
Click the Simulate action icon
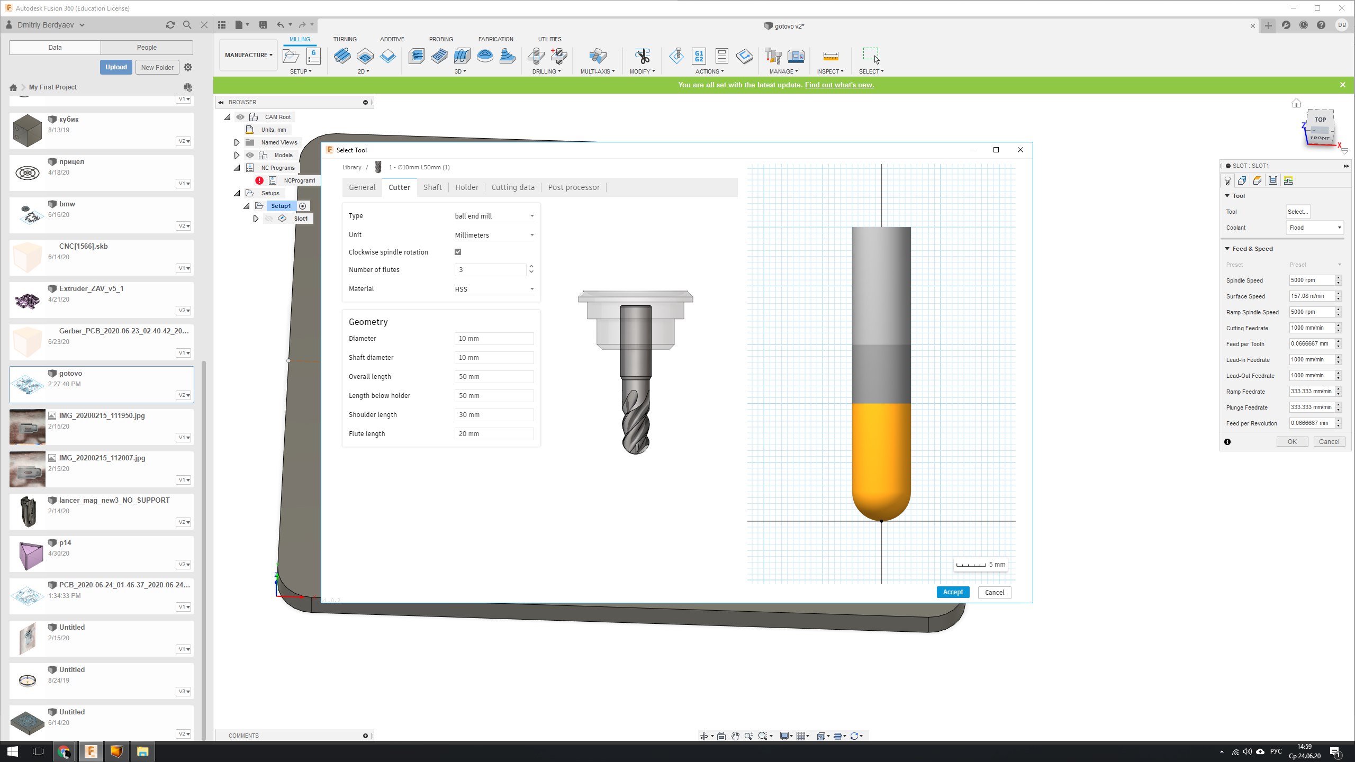pyautogui.click(x=676, y=56)
